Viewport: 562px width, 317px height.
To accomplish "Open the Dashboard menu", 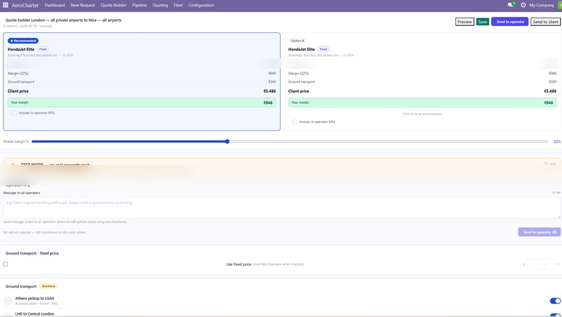I will pyautogui.click(x=55, y=5).
